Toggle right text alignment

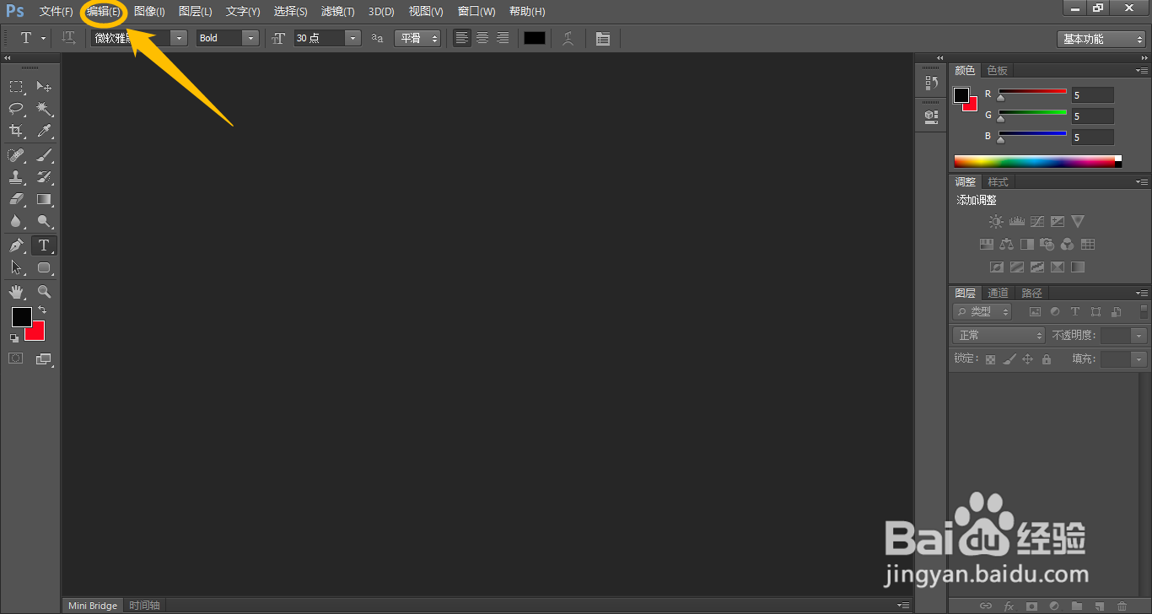click(x=502, y=38)
